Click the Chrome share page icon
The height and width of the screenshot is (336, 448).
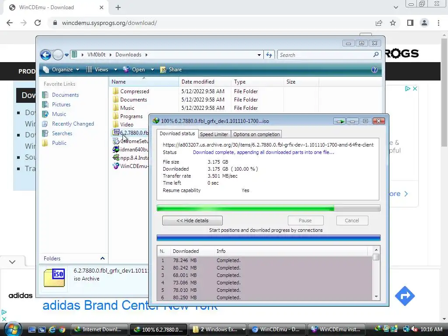[x=379, y=23]
